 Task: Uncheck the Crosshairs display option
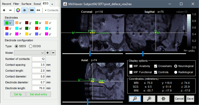(156, 66)
